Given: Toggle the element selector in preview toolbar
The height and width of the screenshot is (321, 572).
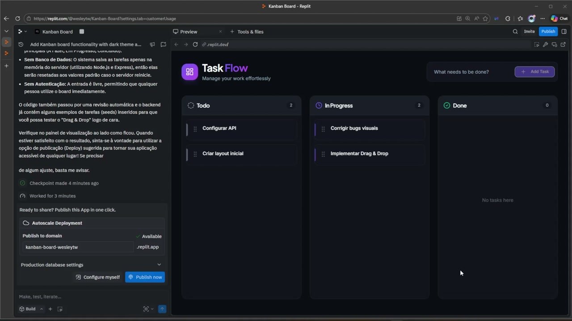Looking at the screenshot, I should pyautogui.click(x=536, y=45).
